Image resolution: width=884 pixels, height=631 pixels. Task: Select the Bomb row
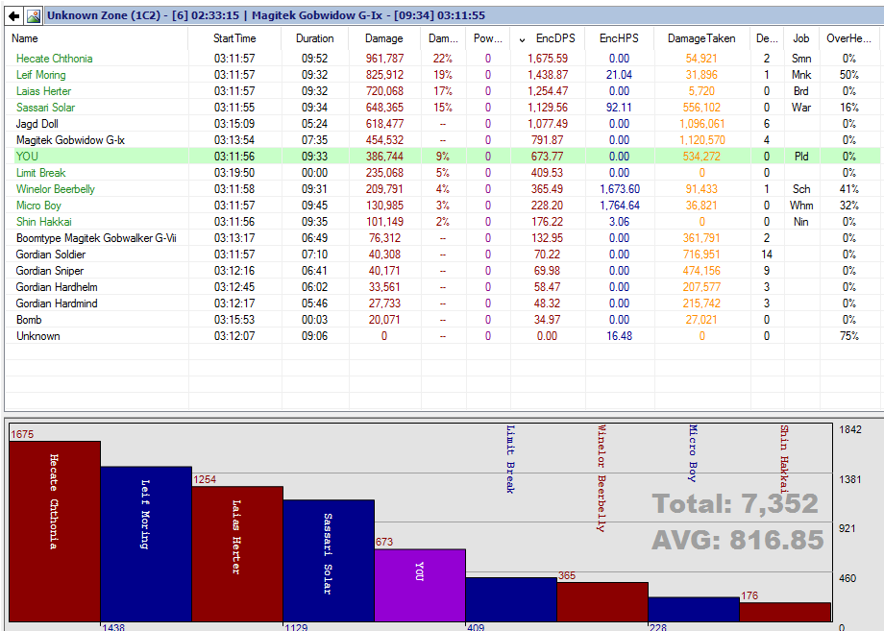pyautogui.click(x=443, y=320)
